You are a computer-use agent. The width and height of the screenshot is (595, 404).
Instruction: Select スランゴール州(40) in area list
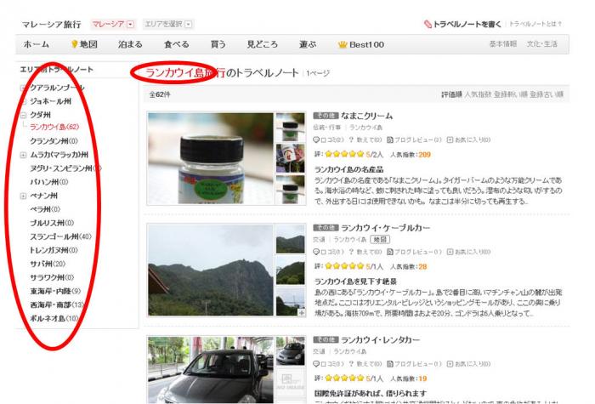(x=60, y=236)
